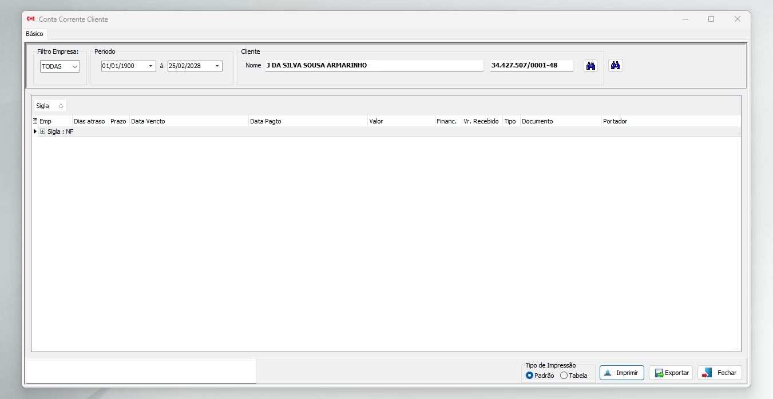Viewport: 773px width, 399px height.
Task: Open the grid column chooser icon beside Emp
Action: [35, 121]
